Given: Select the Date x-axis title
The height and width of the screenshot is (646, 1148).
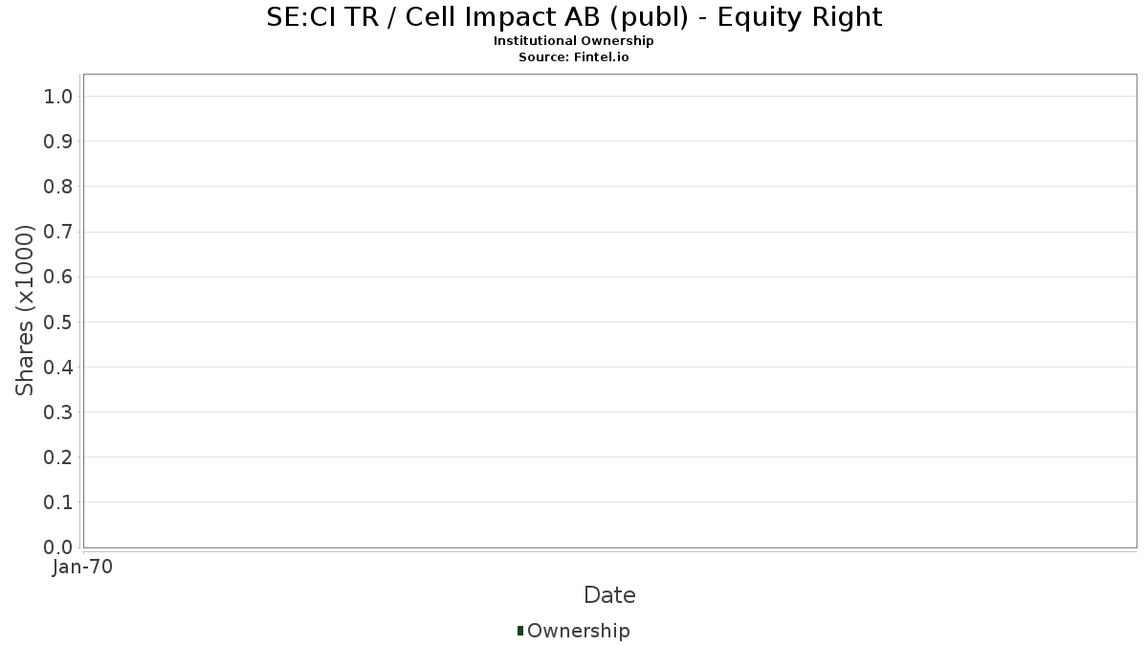Looking at the screenshot, I should pos(609,595).
